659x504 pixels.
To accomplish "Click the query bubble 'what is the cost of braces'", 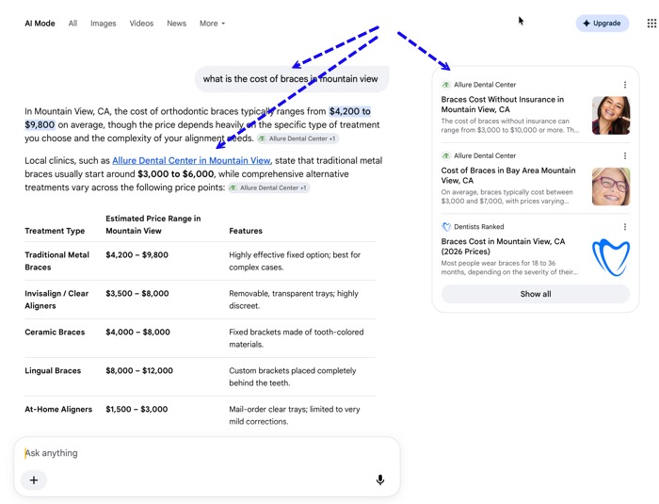I will tap(292, 79).
